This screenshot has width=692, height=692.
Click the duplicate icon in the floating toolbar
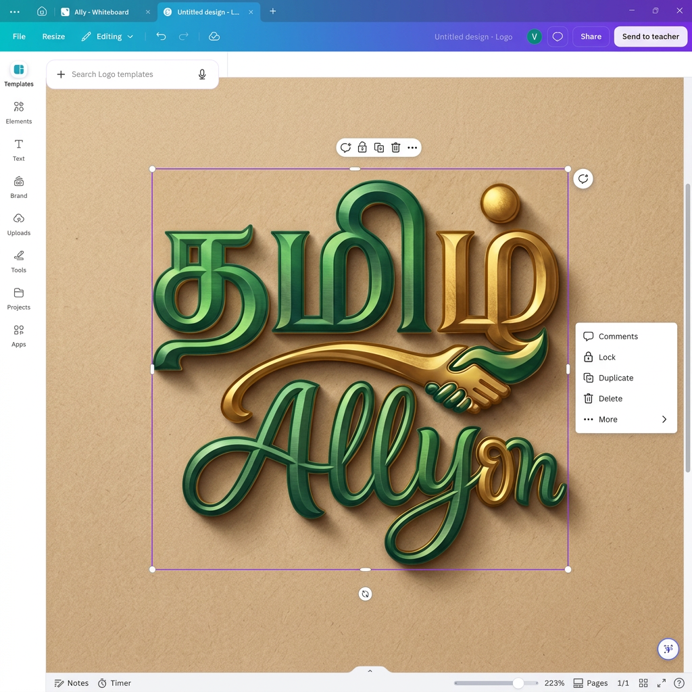379,148
